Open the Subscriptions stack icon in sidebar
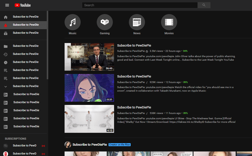The image size is (252, 156). click(x=6, y=33)
